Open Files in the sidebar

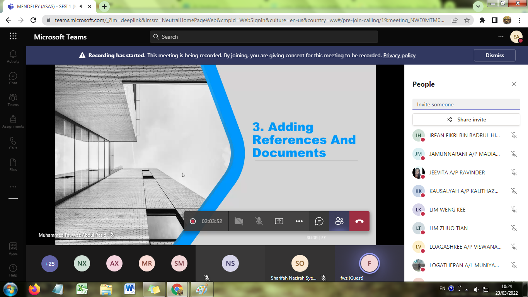[13, 165]
